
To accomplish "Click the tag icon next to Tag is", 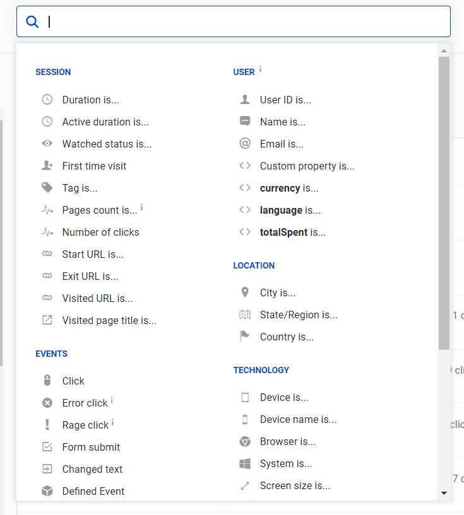I will click(x=47, y=188).
